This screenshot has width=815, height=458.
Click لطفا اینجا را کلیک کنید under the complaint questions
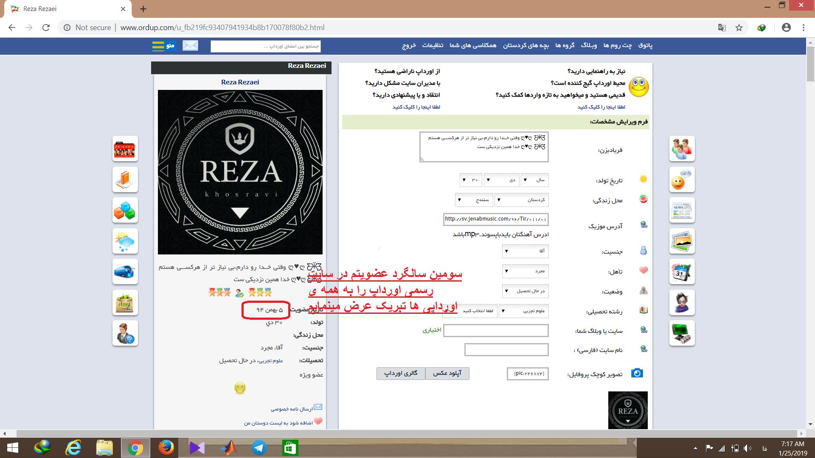pyautogui.click(x=416, y=107)
